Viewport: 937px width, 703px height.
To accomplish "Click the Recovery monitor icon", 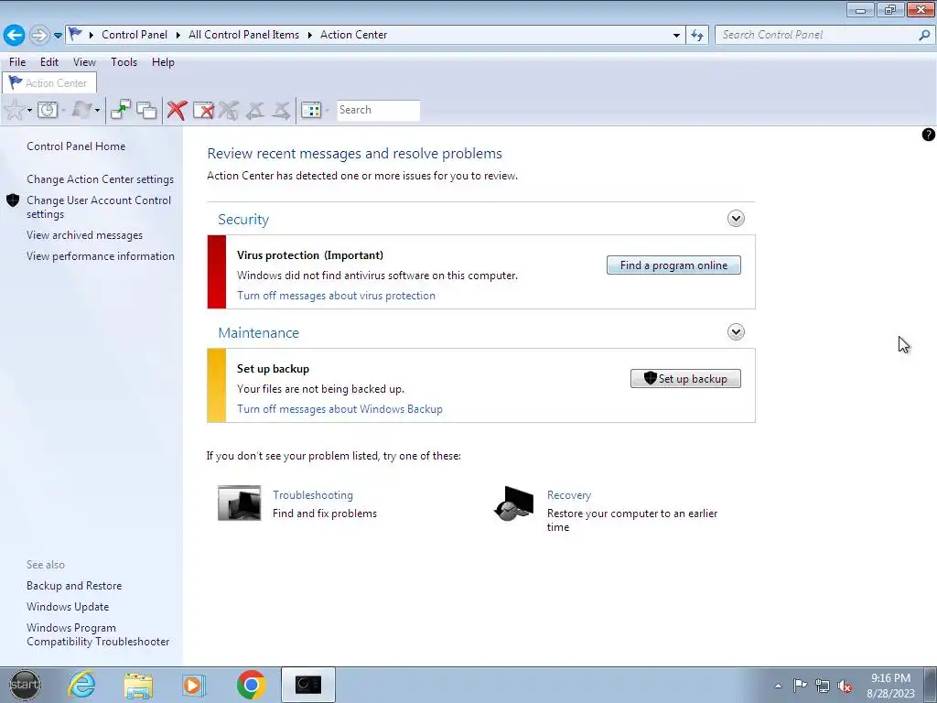I will click(x=514, y=503).
